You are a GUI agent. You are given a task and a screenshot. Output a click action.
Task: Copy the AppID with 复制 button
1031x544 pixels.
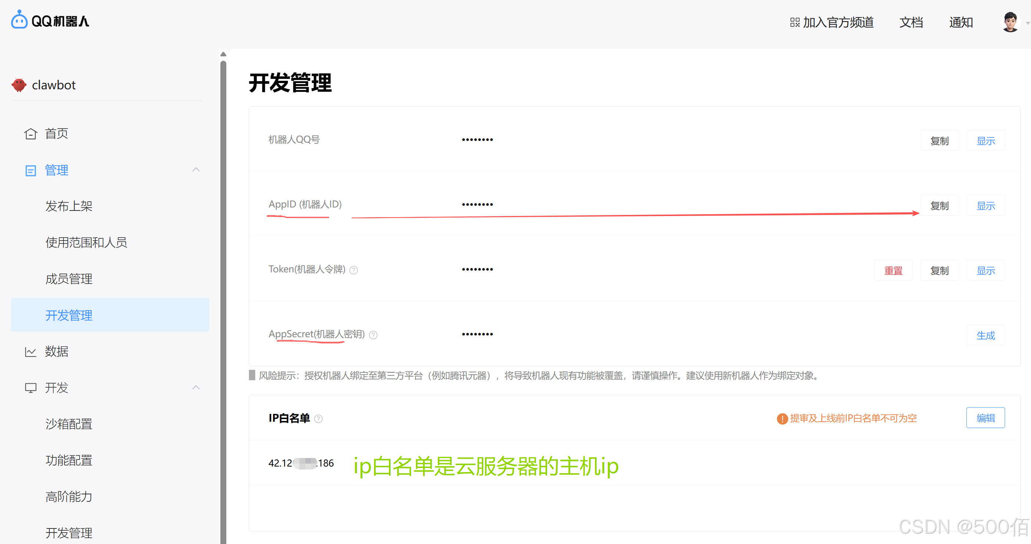click(x=940, y=205)
